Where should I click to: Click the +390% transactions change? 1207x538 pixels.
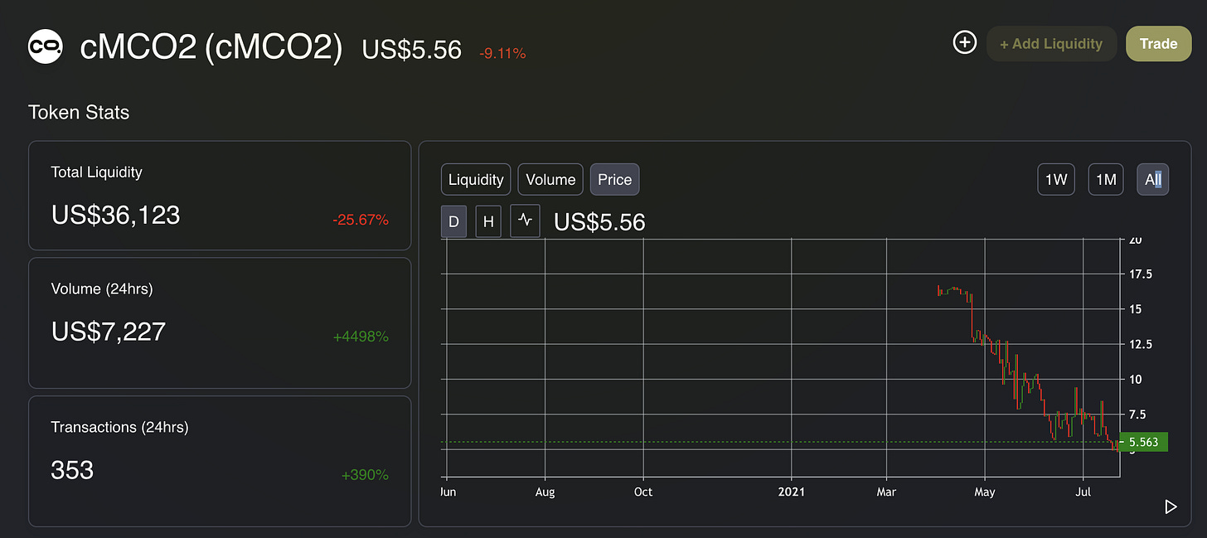(365, 475)
